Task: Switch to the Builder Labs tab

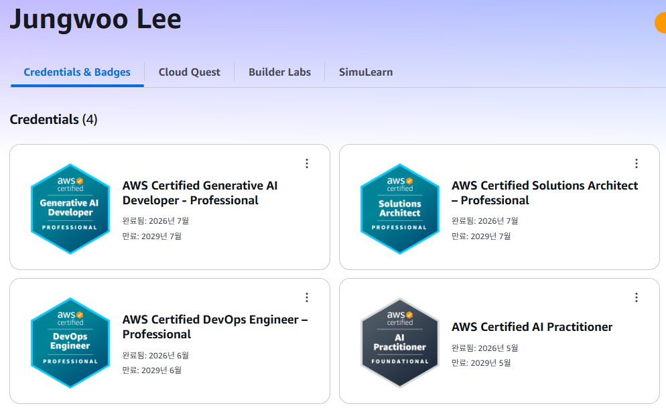Action: [279, 72]
